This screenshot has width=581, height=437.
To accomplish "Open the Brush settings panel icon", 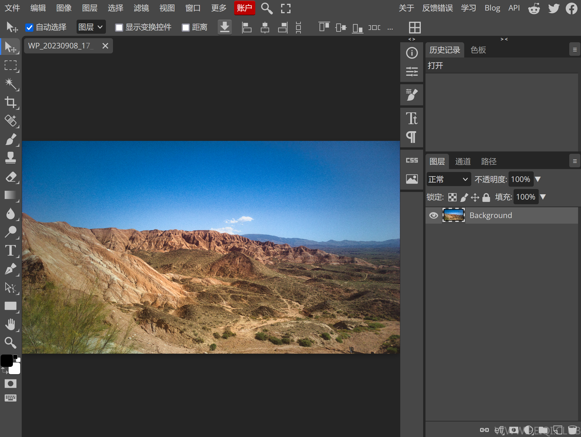I will click(x=412, y=95).
